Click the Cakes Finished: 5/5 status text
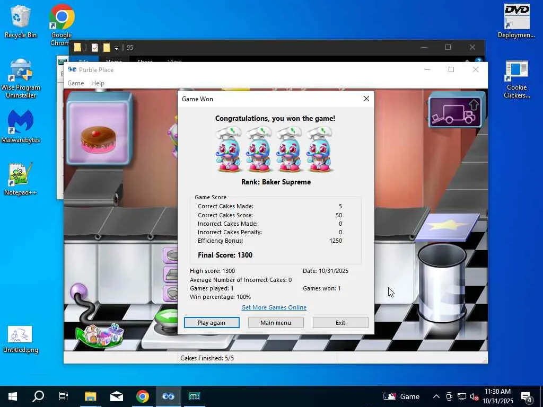 (207, 358)
